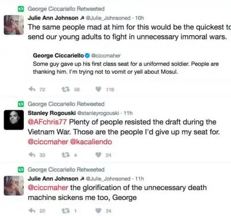This screenshot has height=216, width=231.
Task: Open the @Julie_Johnsoned handle, 10h tweet
Action: click(x=108, y=18)
